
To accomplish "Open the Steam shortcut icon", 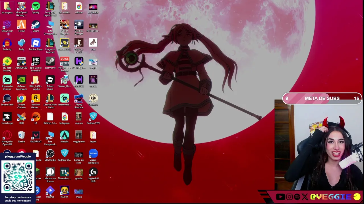I will point(36,26).
